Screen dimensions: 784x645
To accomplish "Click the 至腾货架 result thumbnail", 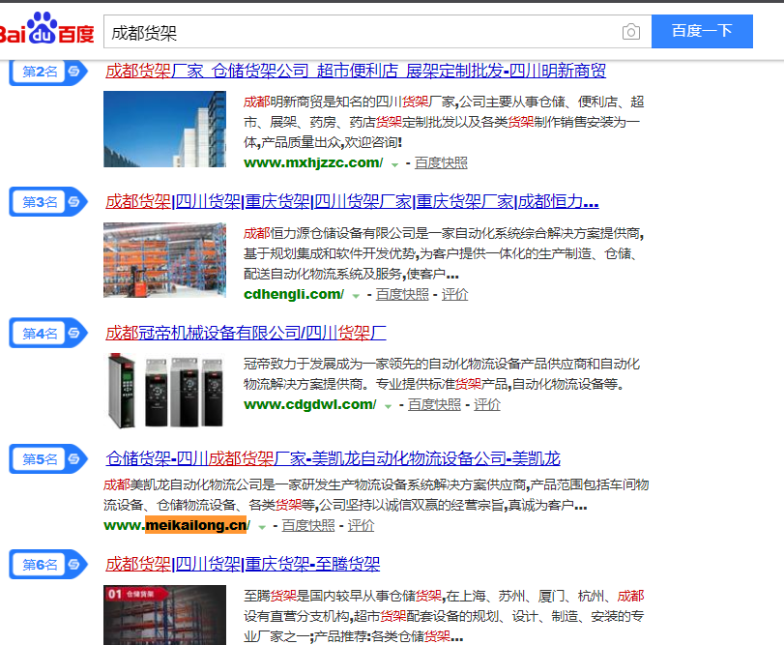I will click(x=164, y=615).
